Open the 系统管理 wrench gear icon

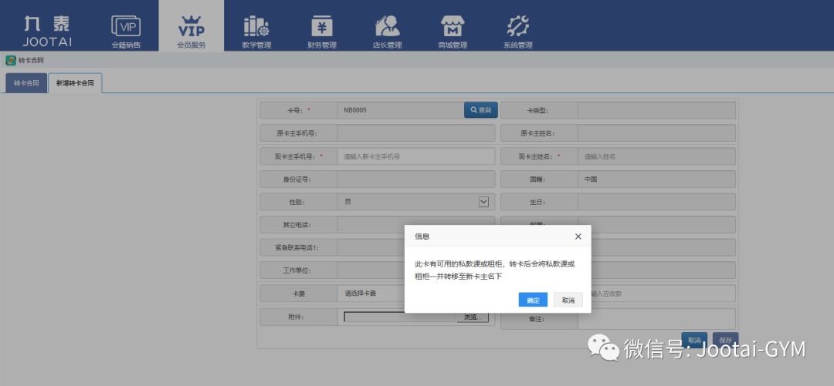(x=518, y=26)
